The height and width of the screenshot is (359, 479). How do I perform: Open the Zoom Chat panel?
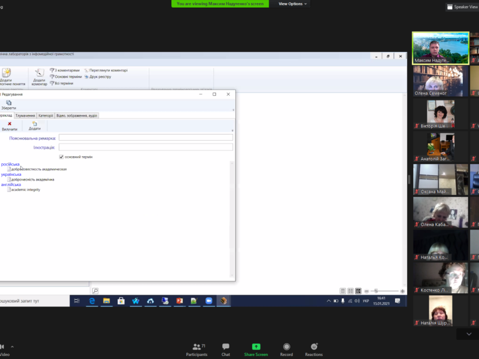[x=226, y=349]
